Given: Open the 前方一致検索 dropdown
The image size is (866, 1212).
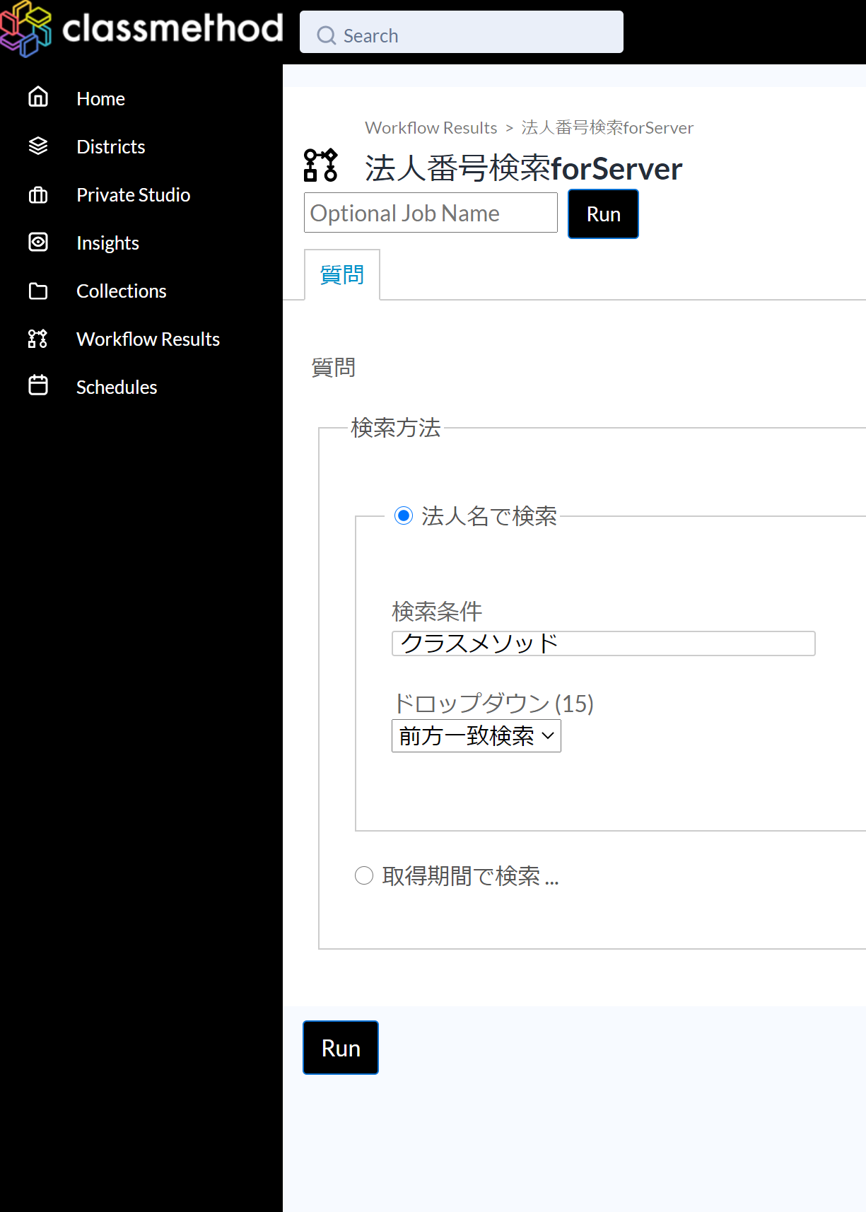Looking at the screenshot, I should (x=476, y=736).
